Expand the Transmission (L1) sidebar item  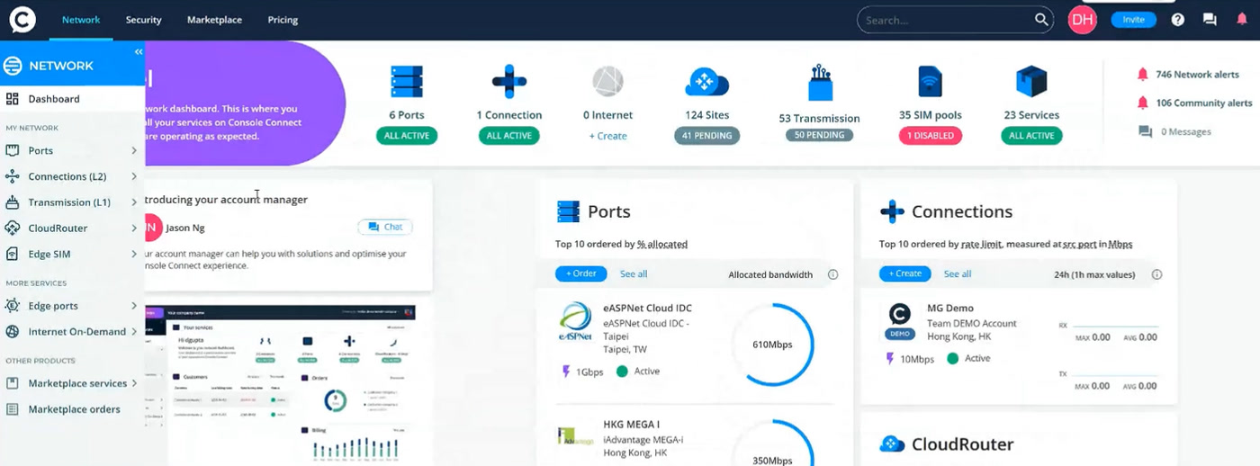pyautogui.click(x=134, y=202)
